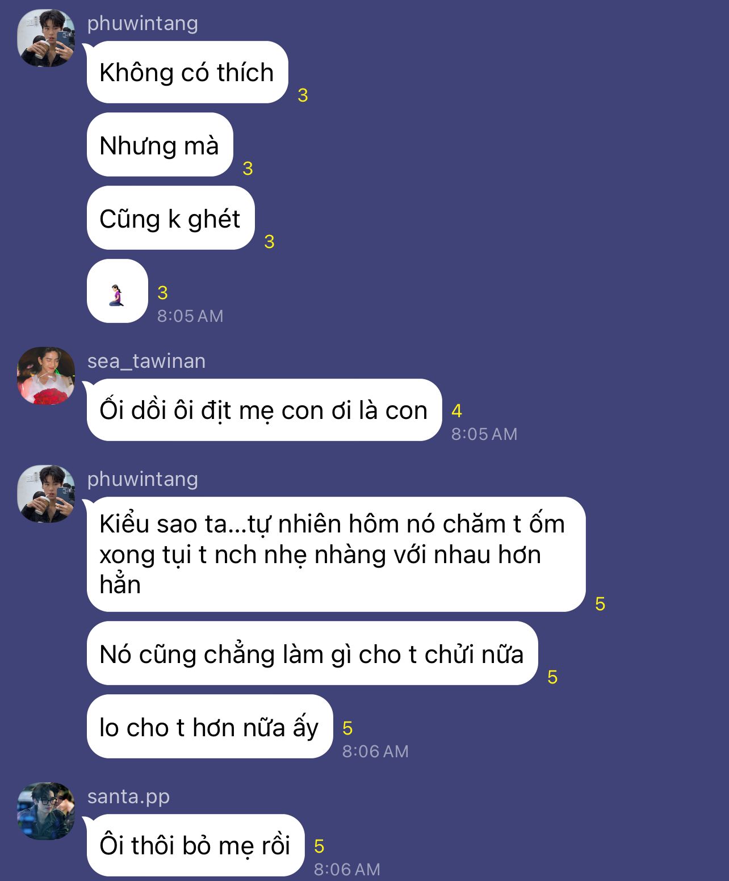This screenshot has height=881, width=729.
Task: Select 'Nó cũng chẳng làm gì' message
Action: 312,653
